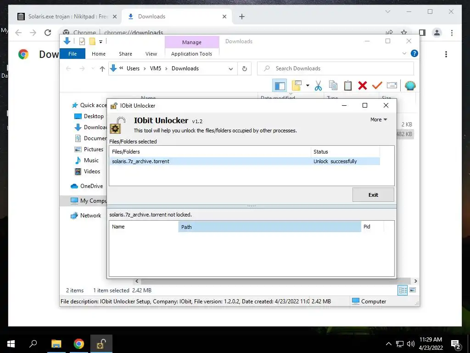470x353 pixels.
Task: Open the Chrome three-dot menu
Action: [x=452, y=33]
